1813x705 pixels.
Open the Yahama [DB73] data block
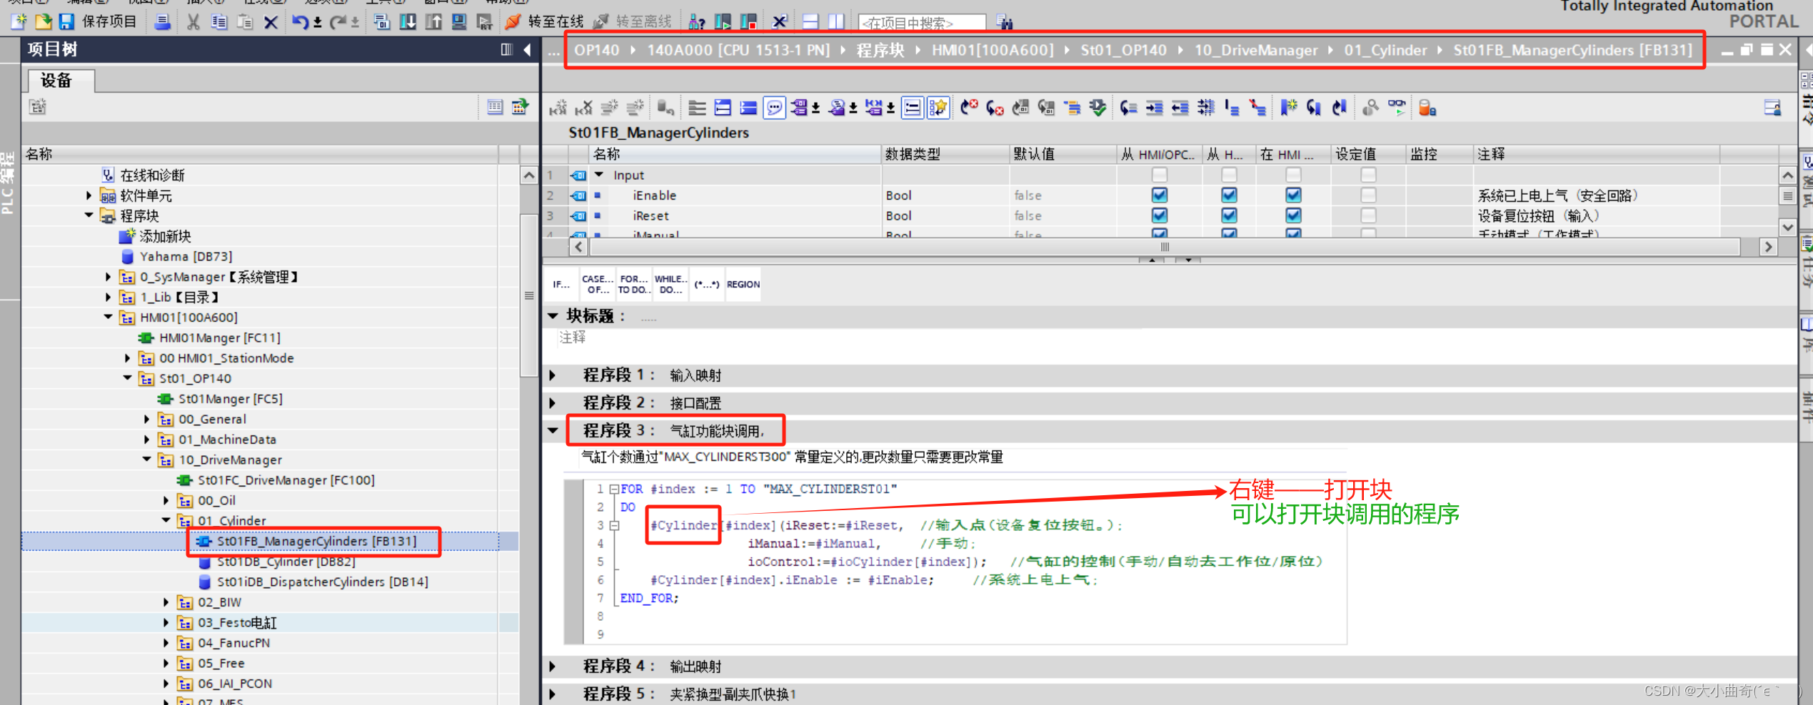click(186, 256)
